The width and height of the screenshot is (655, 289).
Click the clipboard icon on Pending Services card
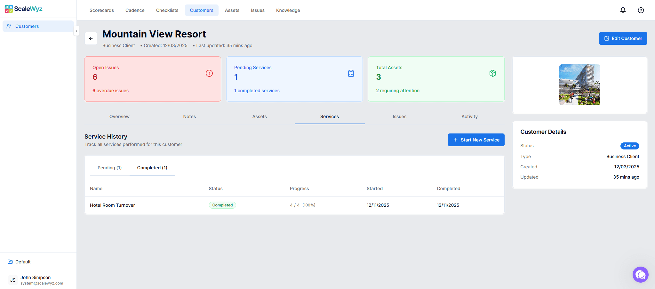[351, 73]
